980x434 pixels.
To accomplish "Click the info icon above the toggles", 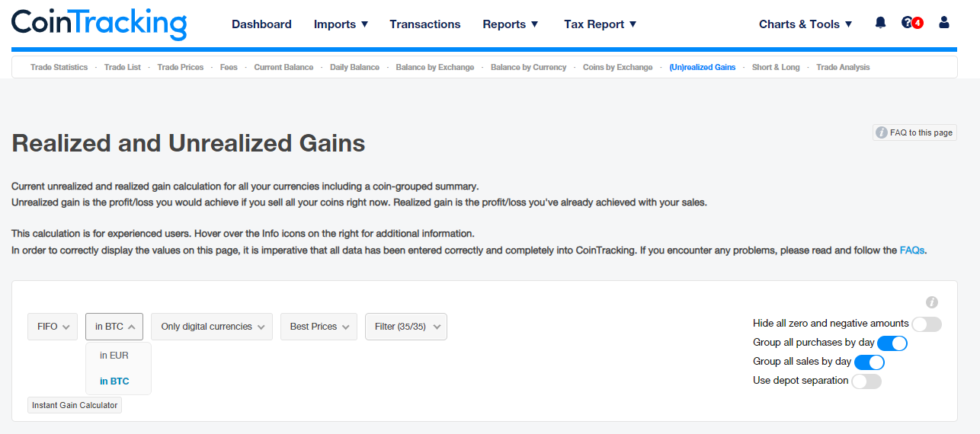I will point(932,302).
